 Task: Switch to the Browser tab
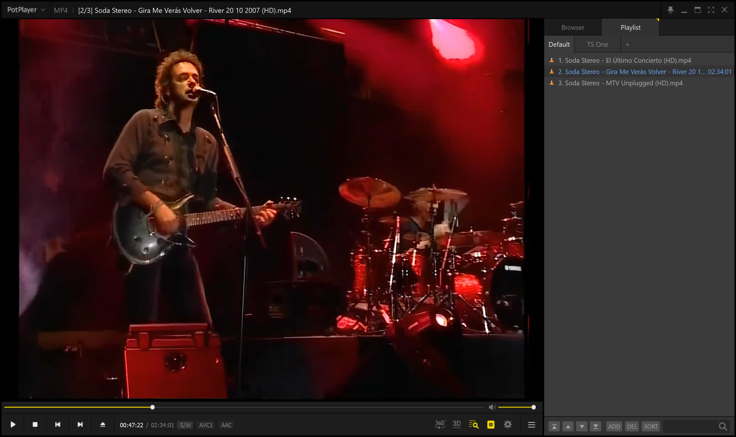[573, 27]
